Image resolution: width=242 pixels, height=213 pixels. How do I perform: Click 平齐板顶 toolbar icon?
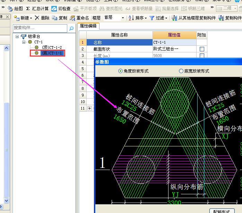tap(85, 8)
